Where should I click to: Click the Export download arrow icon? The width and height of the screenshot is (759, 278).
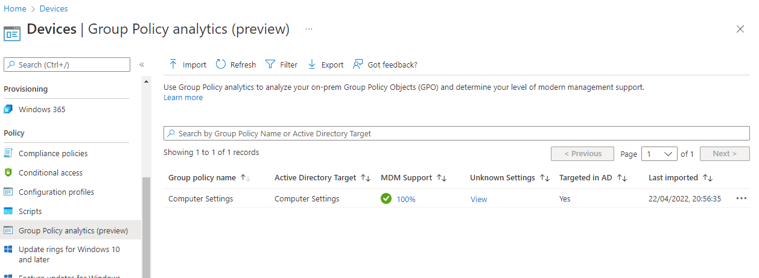point(312,64)
